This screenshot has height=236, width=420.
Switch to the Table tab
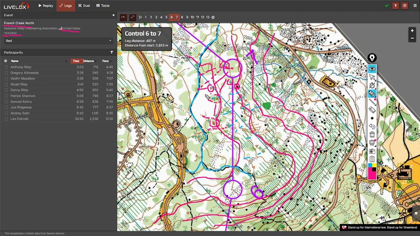103,6
